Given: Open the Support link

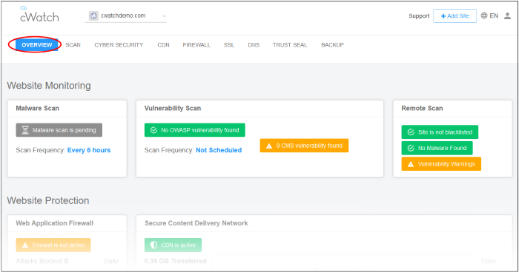Looking at the screenshot, I should click(419, 16).
